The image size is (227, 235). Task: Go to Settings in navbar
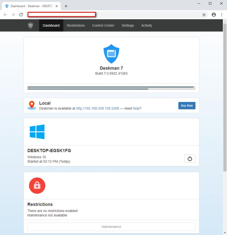click(128, 25)
